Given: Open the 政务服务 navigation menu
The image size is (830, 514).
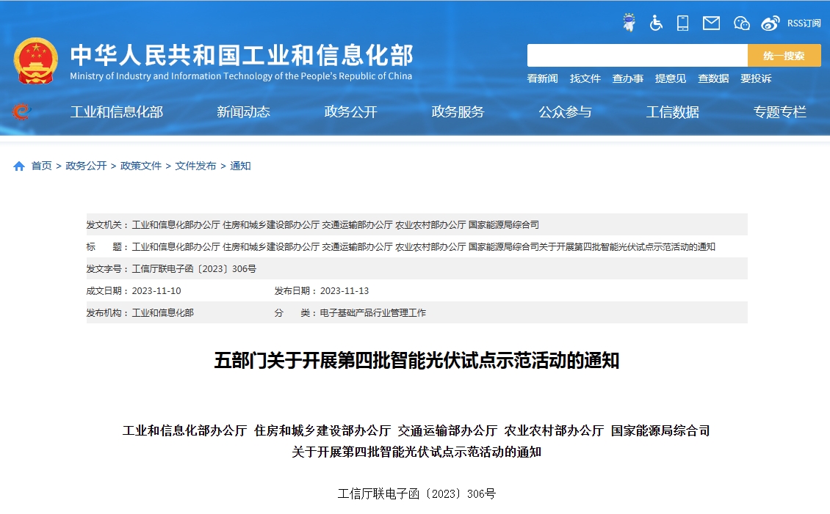Looking at the screenshot, I should tap(458, 112).
